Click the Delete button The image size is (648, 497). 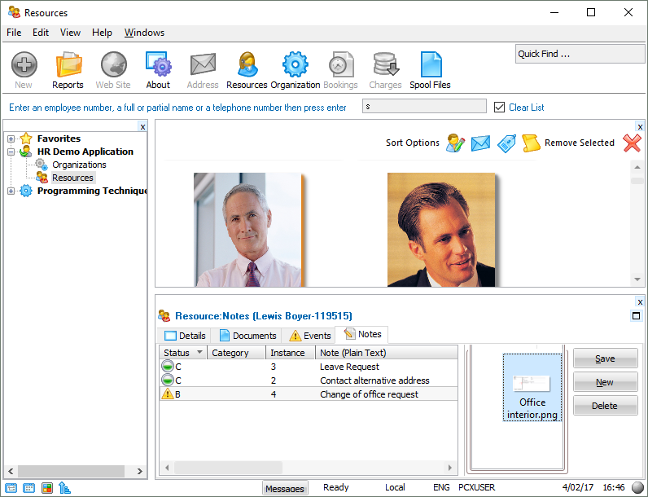tap(605, 406)
